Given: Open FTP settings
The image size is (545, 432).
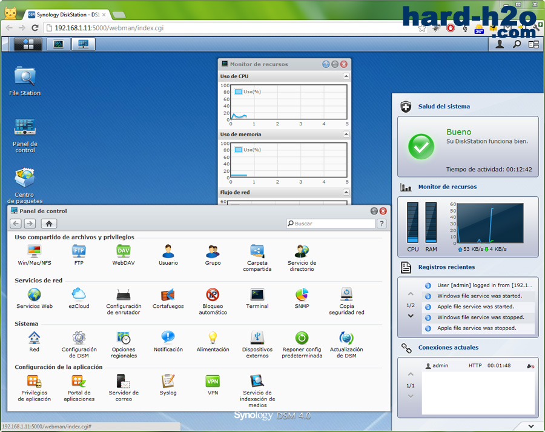Looking at the screenshot, I should coord(79,255).
